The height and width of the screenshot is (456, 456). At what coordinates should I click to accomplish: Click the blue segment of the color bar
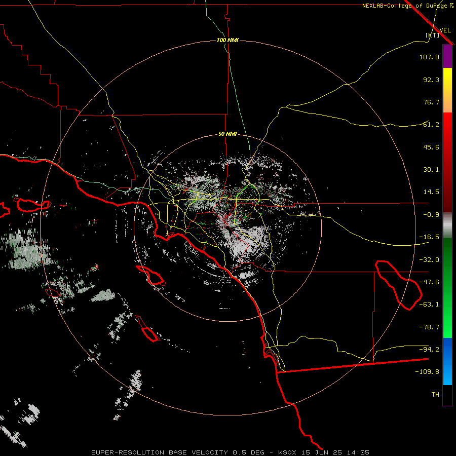click(447, 361)
